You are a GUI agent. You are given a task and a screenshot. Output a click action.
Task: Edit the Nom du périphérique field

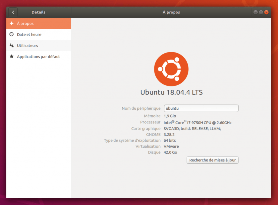click(201, 108)
